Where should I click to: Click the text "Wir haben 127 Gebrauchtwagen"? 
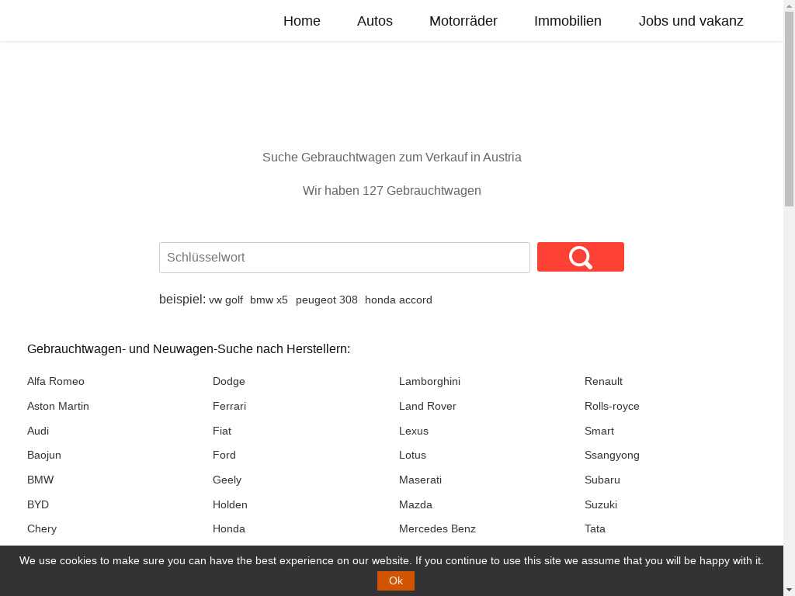[x=392, y=191]
